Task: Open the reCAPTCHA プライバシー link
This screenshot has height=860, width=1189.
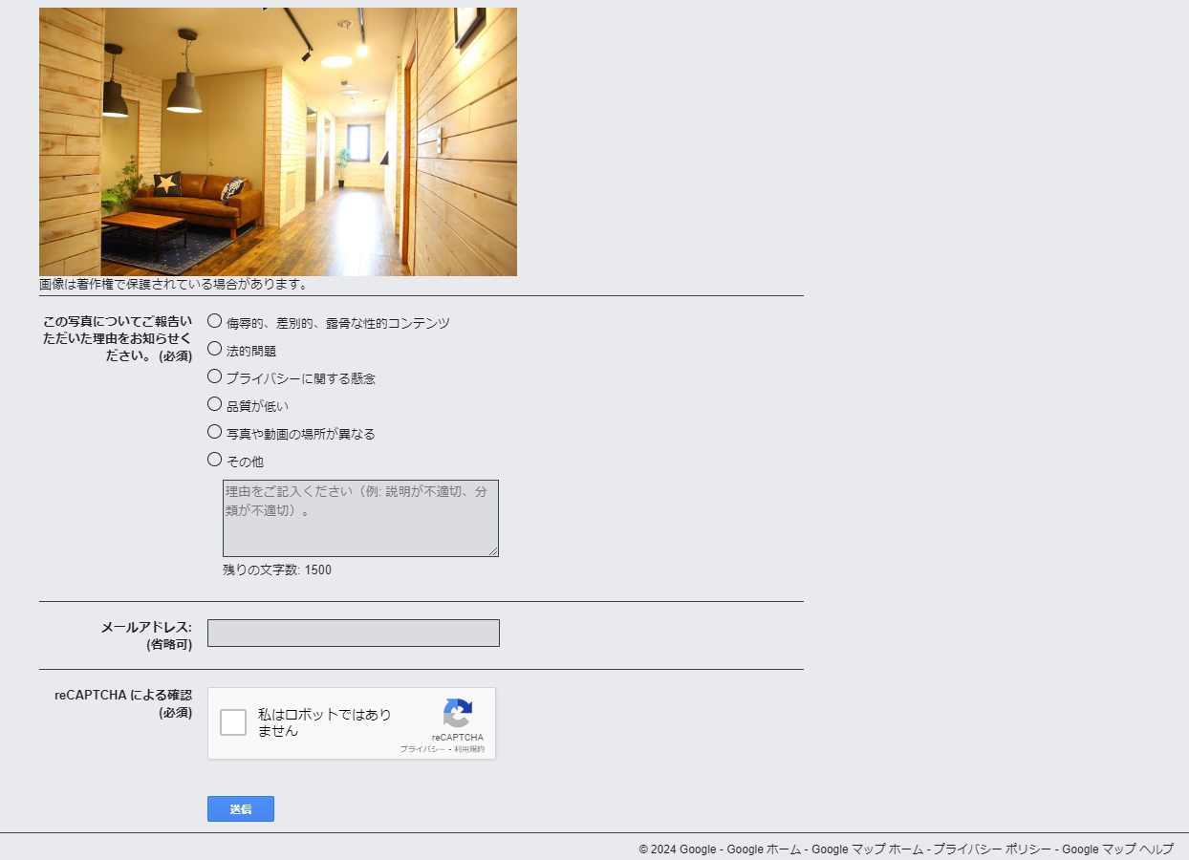Action: (422, 749)
